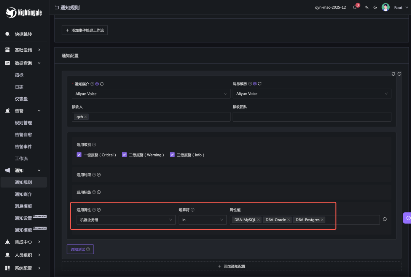Viewport: 411px width, 277px height.
Task: Click the refresh icon beside 通知媒介
Action: [x=102, y=84]
